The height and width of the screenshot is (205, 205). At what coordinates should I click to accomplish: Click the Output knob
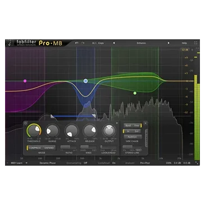click(109, 131)
